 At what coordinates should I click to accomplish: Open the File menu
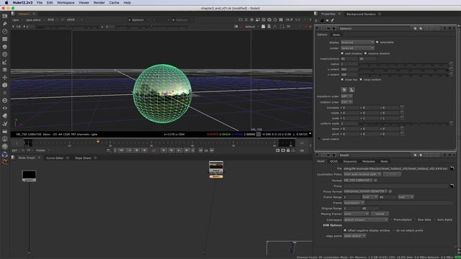click(x=40, y=3)
